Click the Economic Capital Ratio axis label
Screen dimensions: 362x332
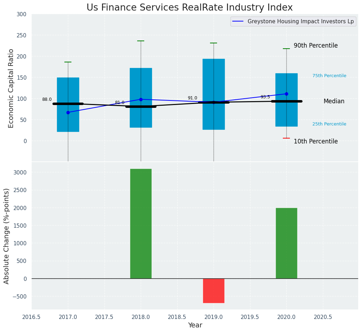tap(11, 88)
